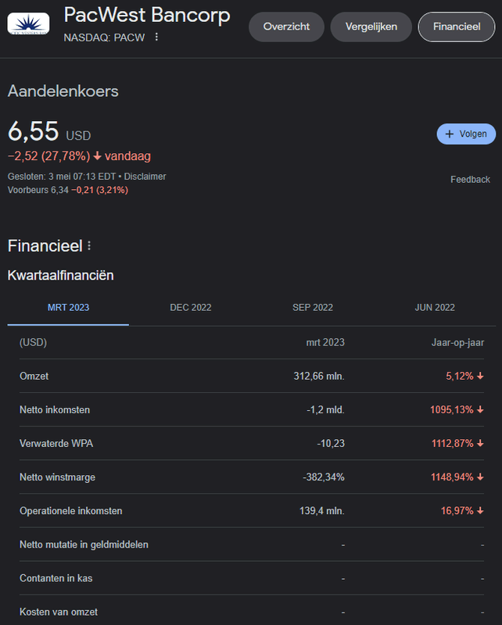Click the Voorbeurs 6,34 pre-market text

[38, 190]
